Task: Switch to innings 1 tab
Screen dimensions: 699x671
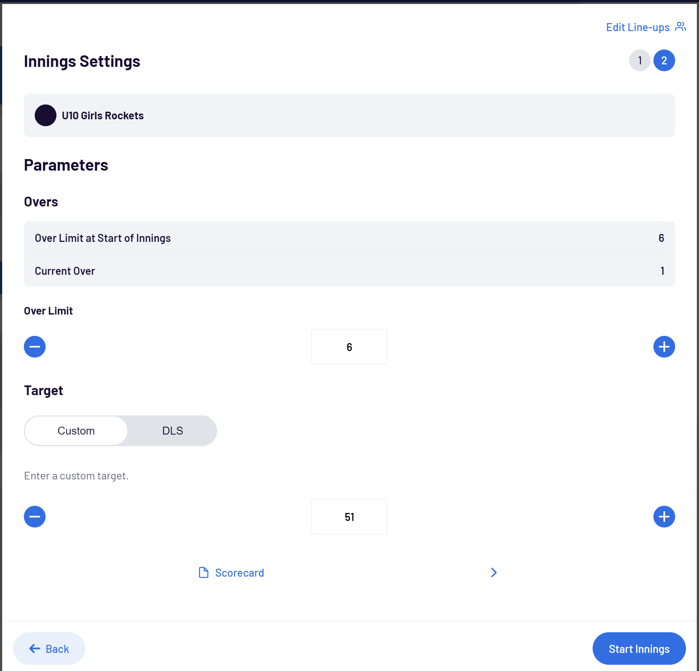Action: (640, 60)
